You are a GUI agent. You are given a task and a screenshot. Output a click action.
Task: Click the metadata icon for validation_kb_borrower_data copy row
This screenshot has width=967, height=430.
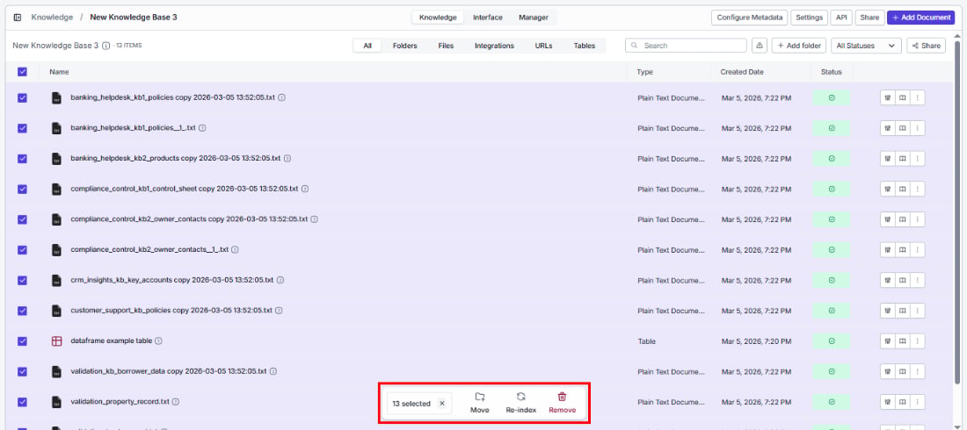(x=888, y=371)
